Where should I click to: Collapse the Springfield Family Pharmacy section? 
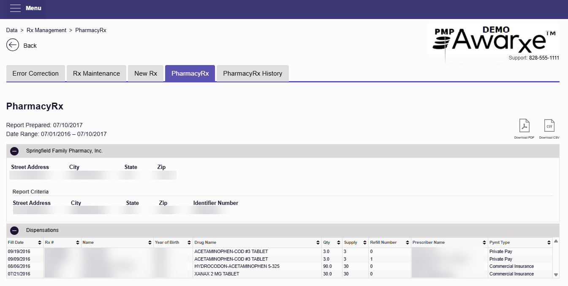tap(14, 151)
